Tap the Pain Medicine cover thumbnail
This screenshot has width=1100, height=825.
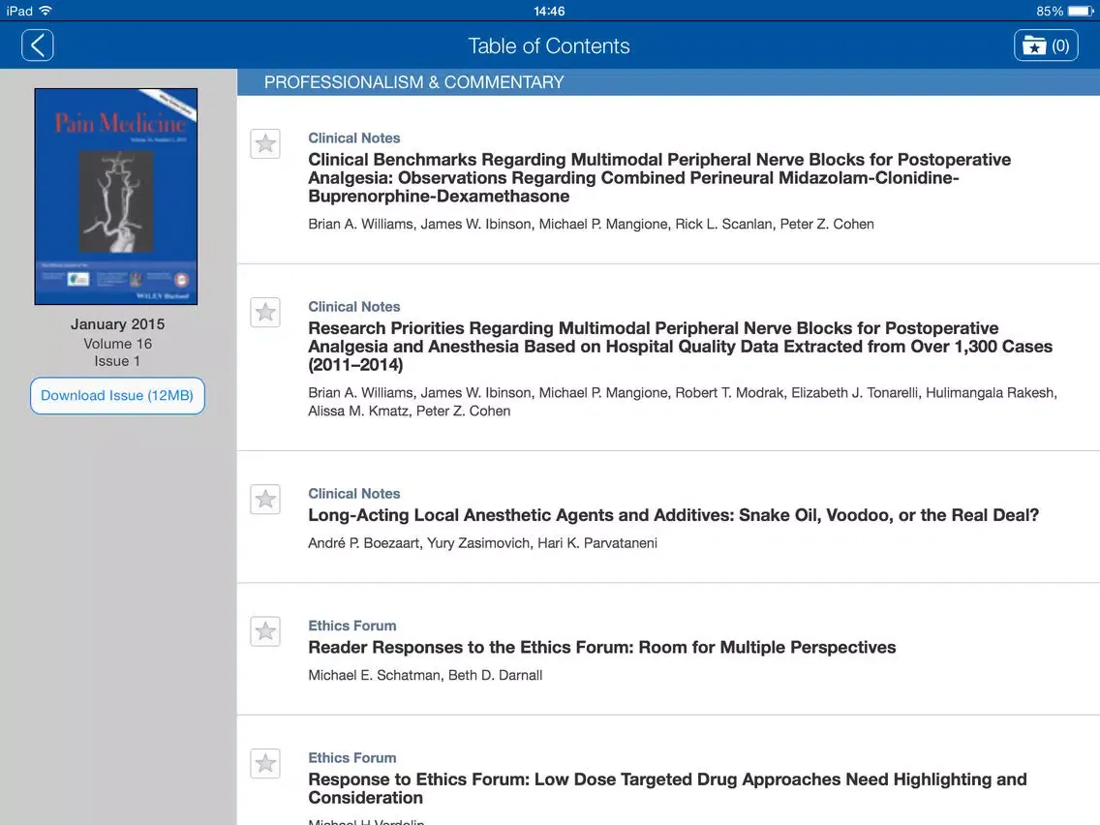[115, 195]
